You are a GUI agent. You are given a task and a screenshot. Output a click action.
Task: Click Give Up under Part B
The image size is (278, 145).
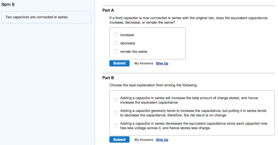(162, 140)
